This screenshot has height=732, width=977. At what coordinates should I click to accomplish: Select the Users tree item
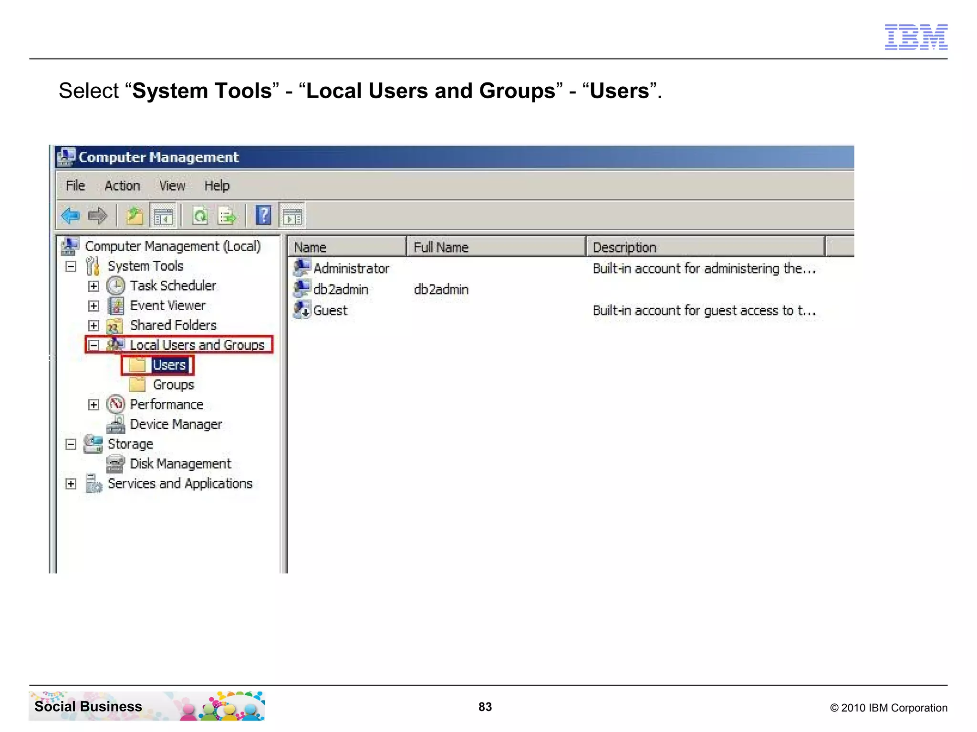coord(169,365)
